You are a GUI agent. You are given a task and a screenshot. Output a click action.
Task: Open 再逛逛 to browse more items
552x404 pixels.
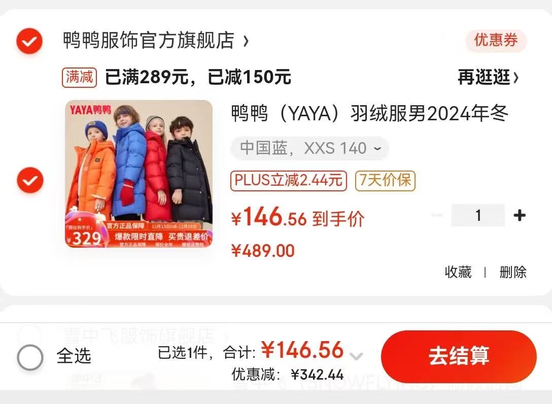(x=488, y=77)
